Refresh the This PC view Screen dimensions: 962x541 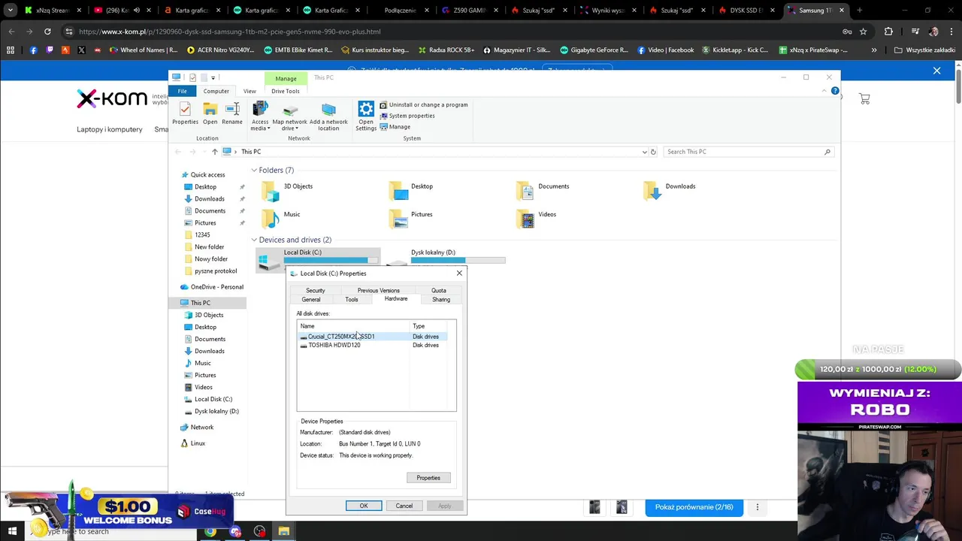[653, 152]
